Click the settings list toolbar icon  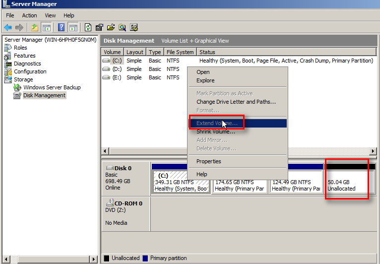[134, 27]
